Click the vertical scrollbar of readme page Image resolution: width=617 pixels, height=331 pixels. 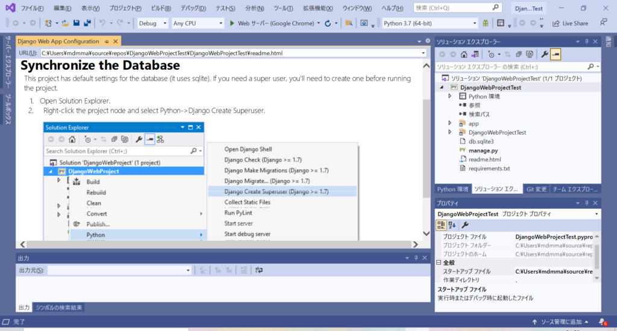pyautogui.click(x=426, y=149)
